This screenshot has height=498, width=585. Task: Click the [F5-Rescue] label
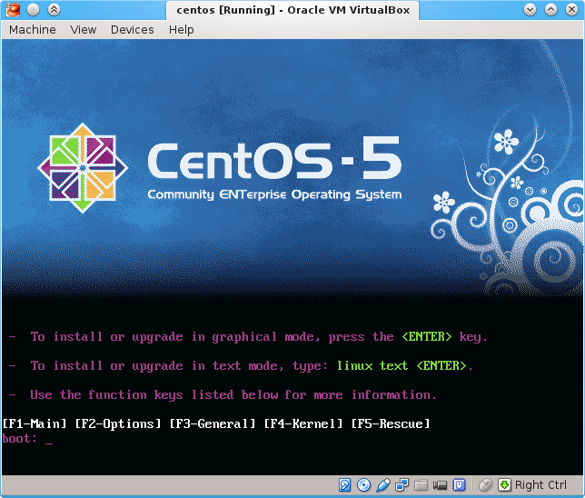tap(391, 423)
